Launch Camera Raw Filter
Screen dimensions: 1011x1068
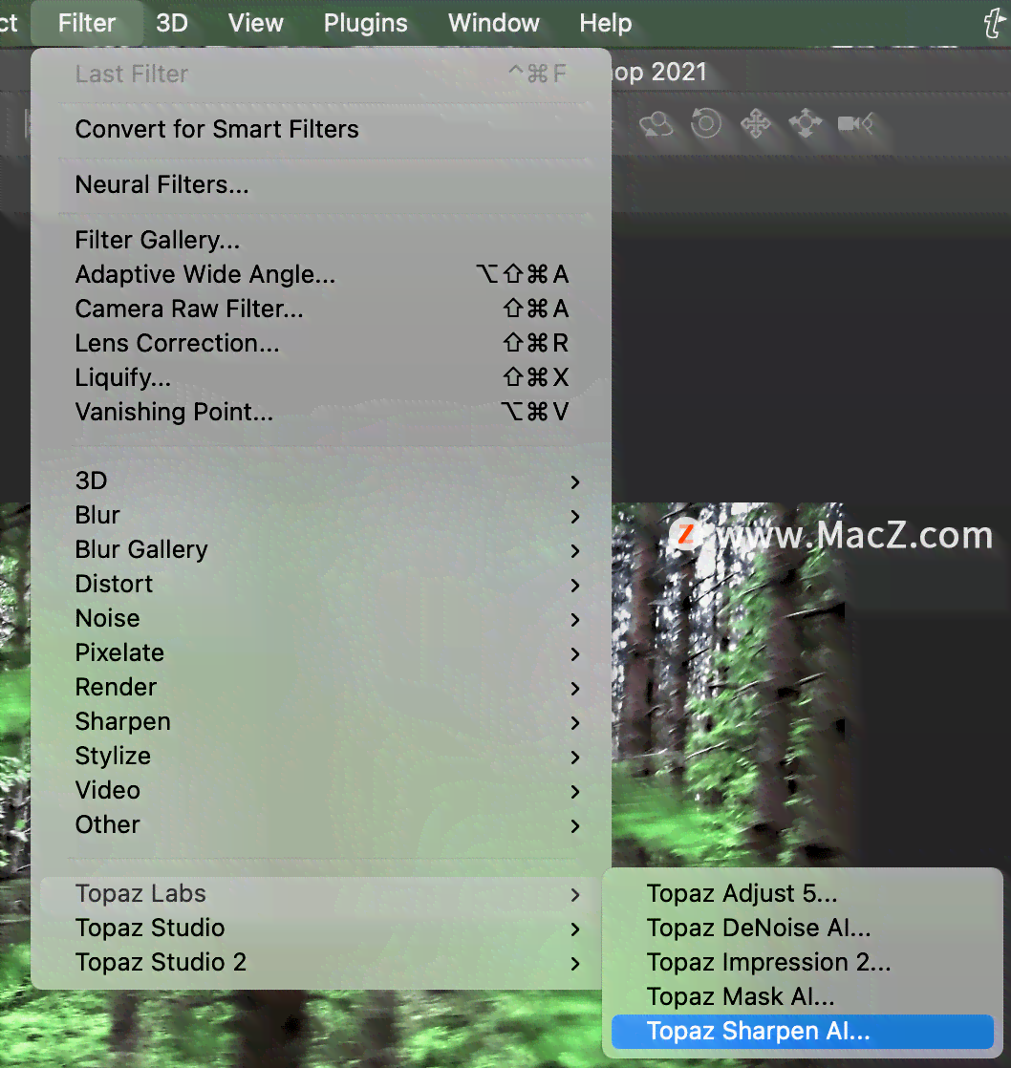pos(320,309)
